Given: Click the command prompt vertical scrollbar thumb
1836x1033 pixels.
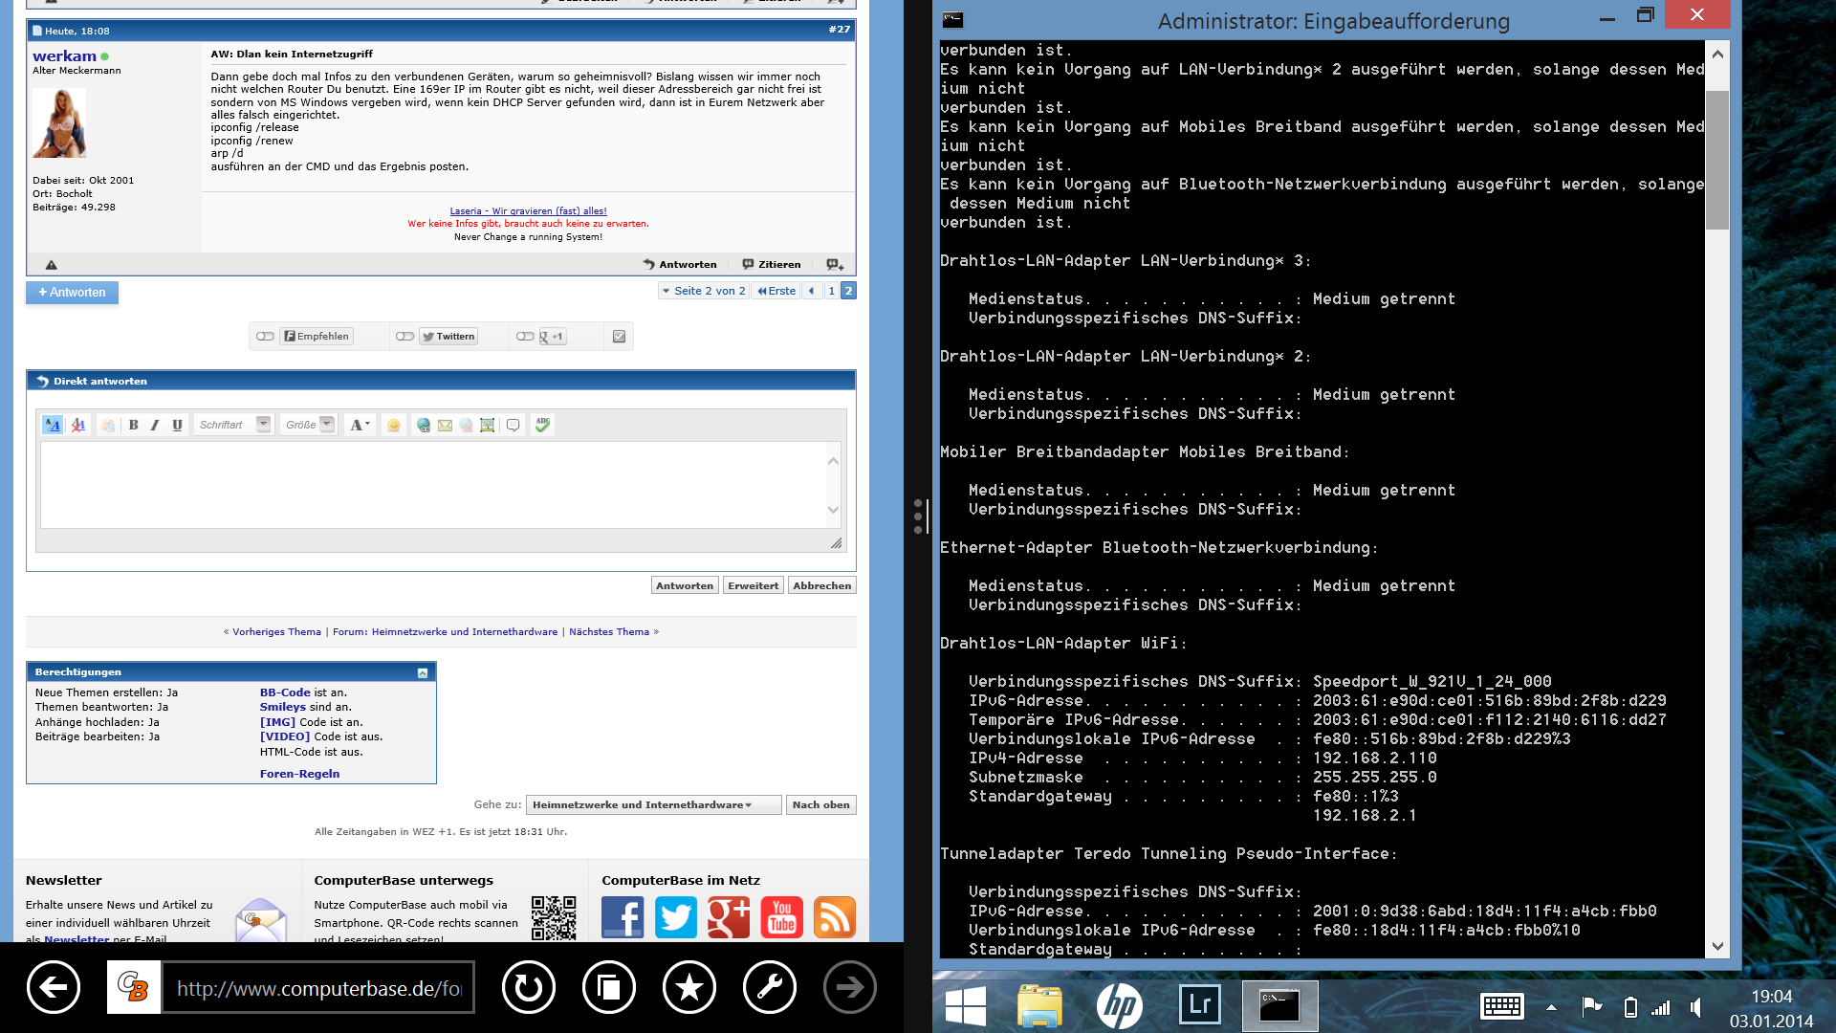Looking at the screenshot, I should tap(1717, 159).
